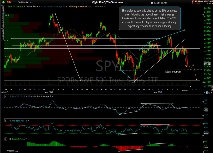Close the MACD 26 66 pane
The width and height of the screenshot is (213, 153).
tap(6, 139)
